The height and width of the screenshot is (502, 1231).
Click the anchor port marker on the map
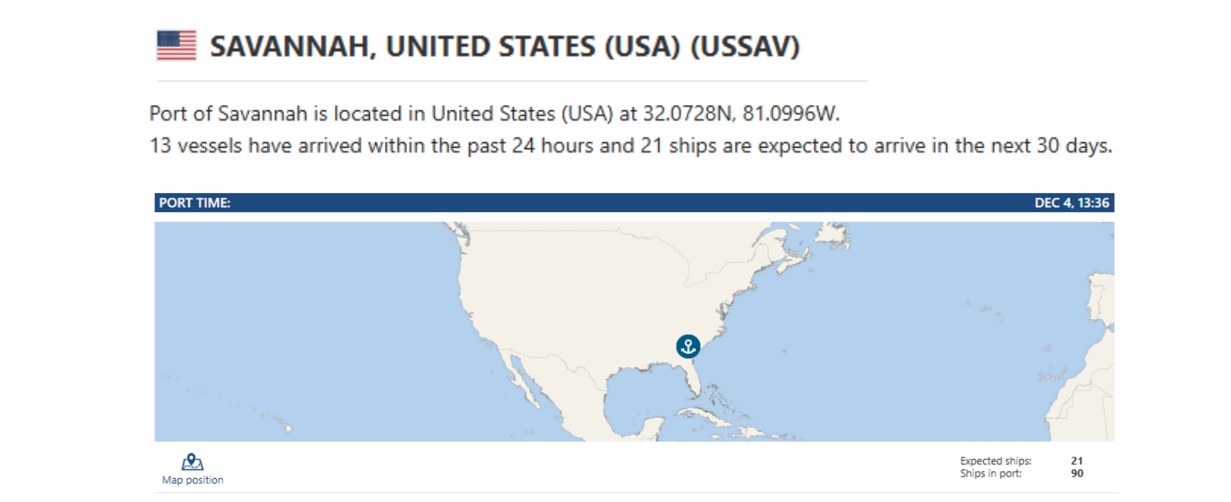pyautogui.click(x=688, y=346)
